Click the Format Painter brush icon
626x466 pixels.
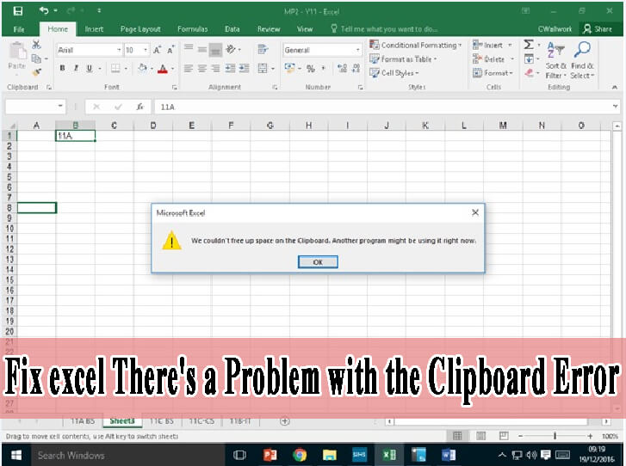36,72
